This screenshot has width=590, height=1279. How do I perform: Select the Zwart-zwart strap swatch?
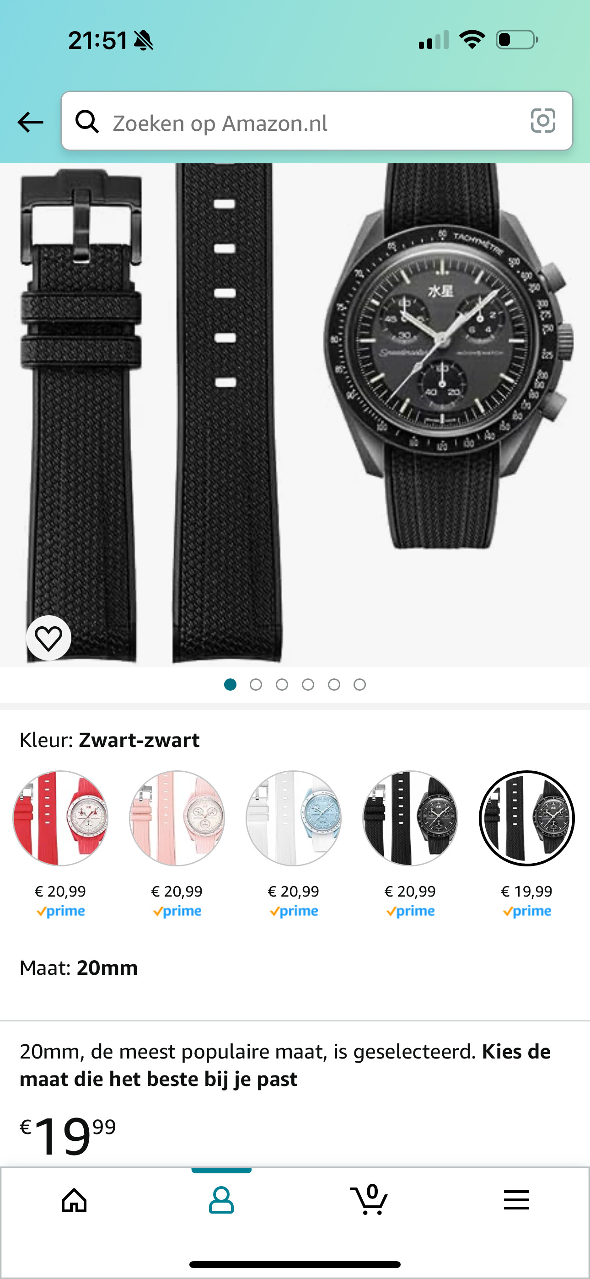click(x=527, y=818)
